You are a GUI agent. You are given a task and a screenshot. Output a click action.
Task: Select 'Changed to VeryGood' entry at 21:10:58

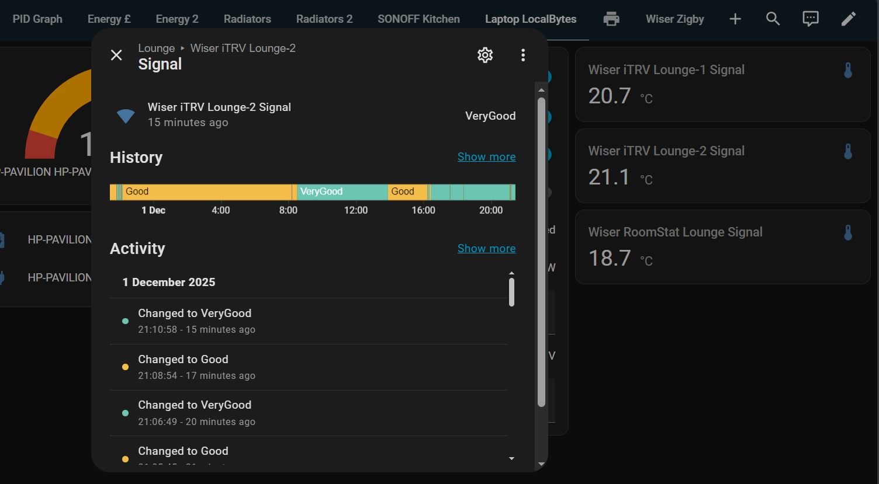pyautogui.click(x=309, y=321)
